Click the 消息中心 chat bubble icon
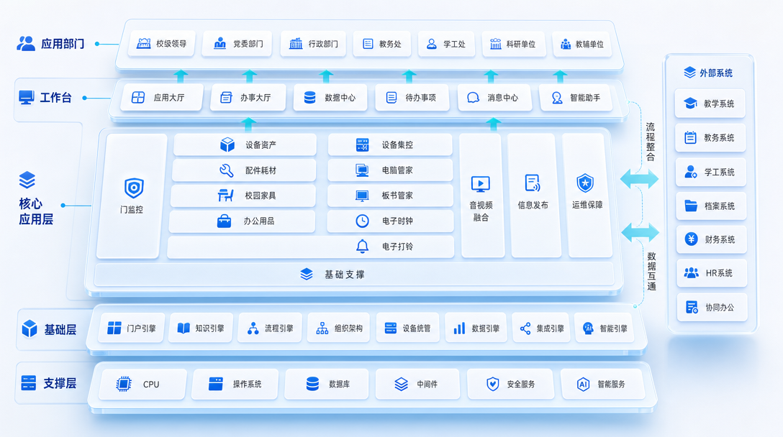The width and height of the screenshot is (783, 437). click(x=473, y=97)
